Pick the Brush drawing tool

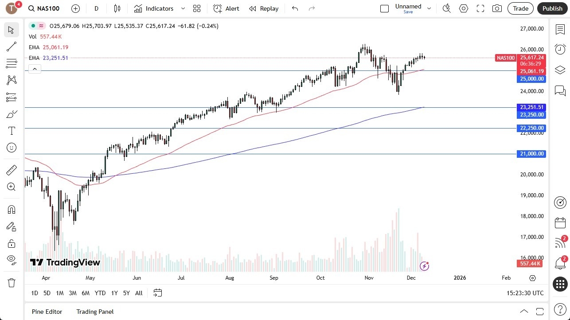(12, 114)
